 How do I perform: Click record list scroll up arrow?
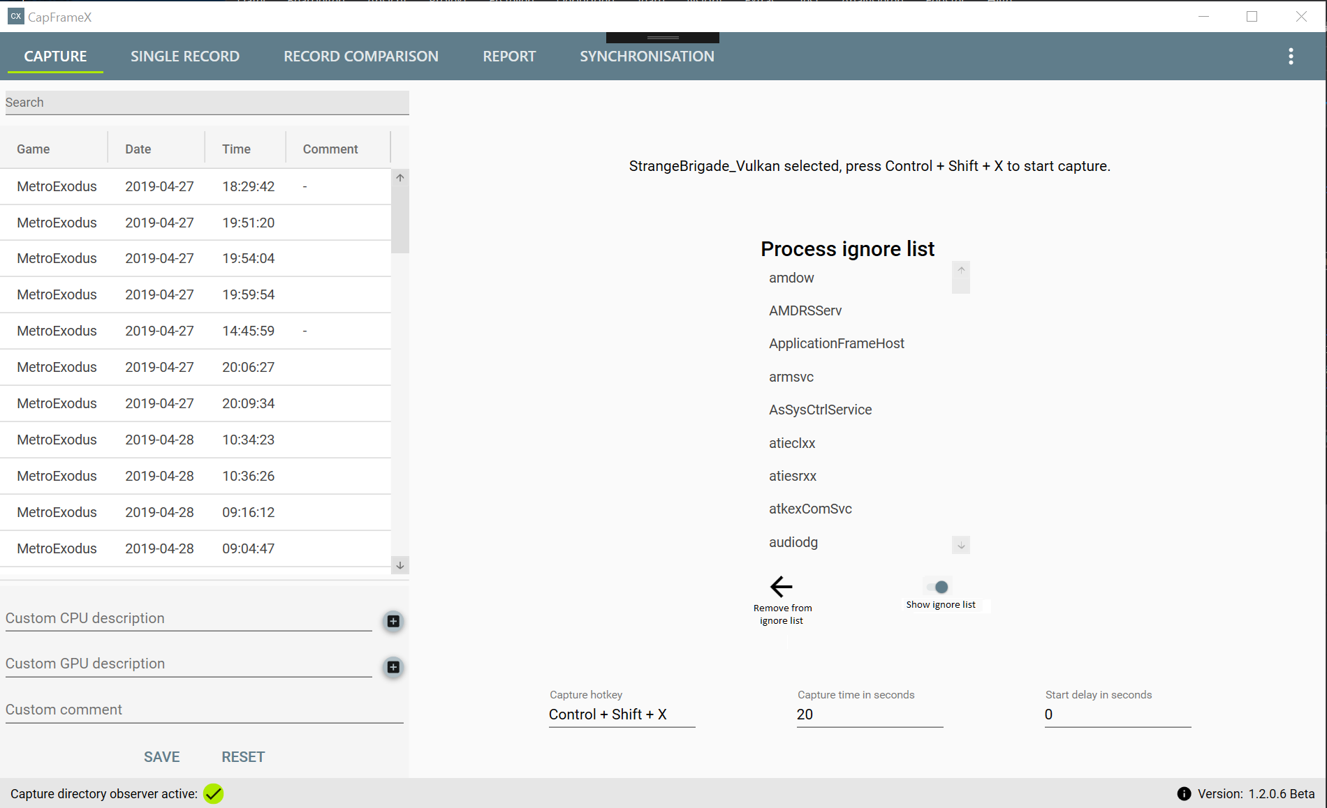pyautogui.click(x=400, y=177)
